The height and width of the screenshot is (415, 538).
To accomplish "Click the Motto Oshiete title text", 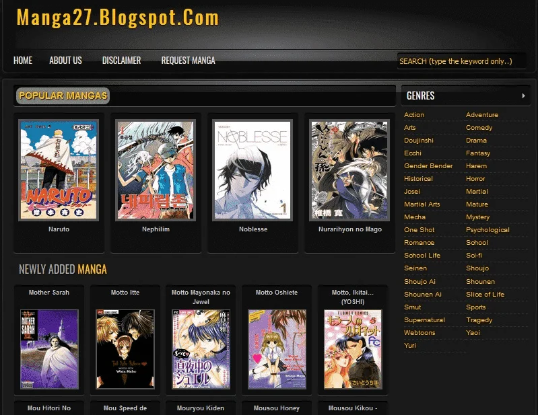I will tap(277, 293).
